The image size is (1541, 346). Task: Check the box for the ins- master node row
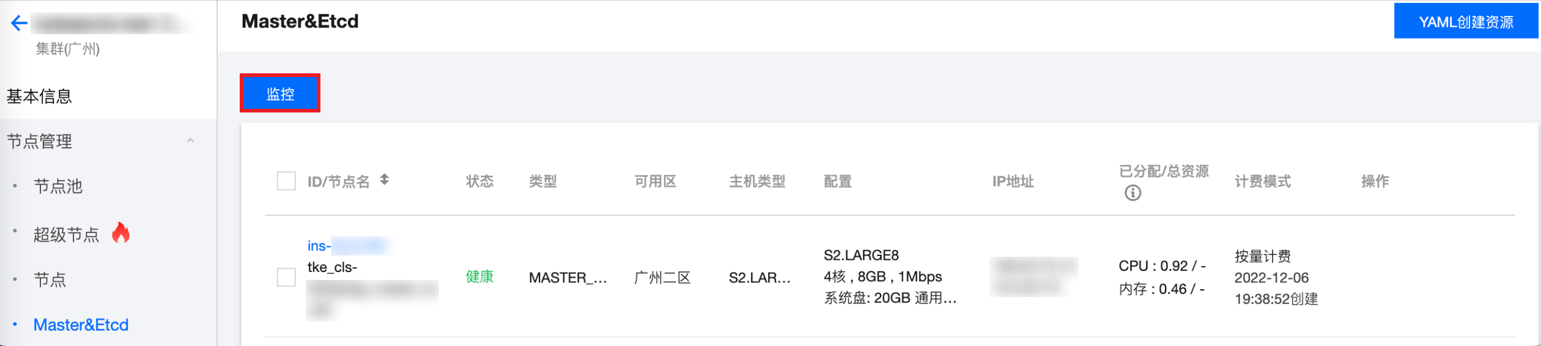pos(286,277)
